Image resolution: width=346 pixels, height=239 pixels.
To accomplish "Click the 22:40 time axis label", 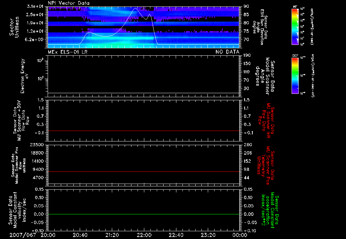I will pyautogui.click(x=176, y=235).
